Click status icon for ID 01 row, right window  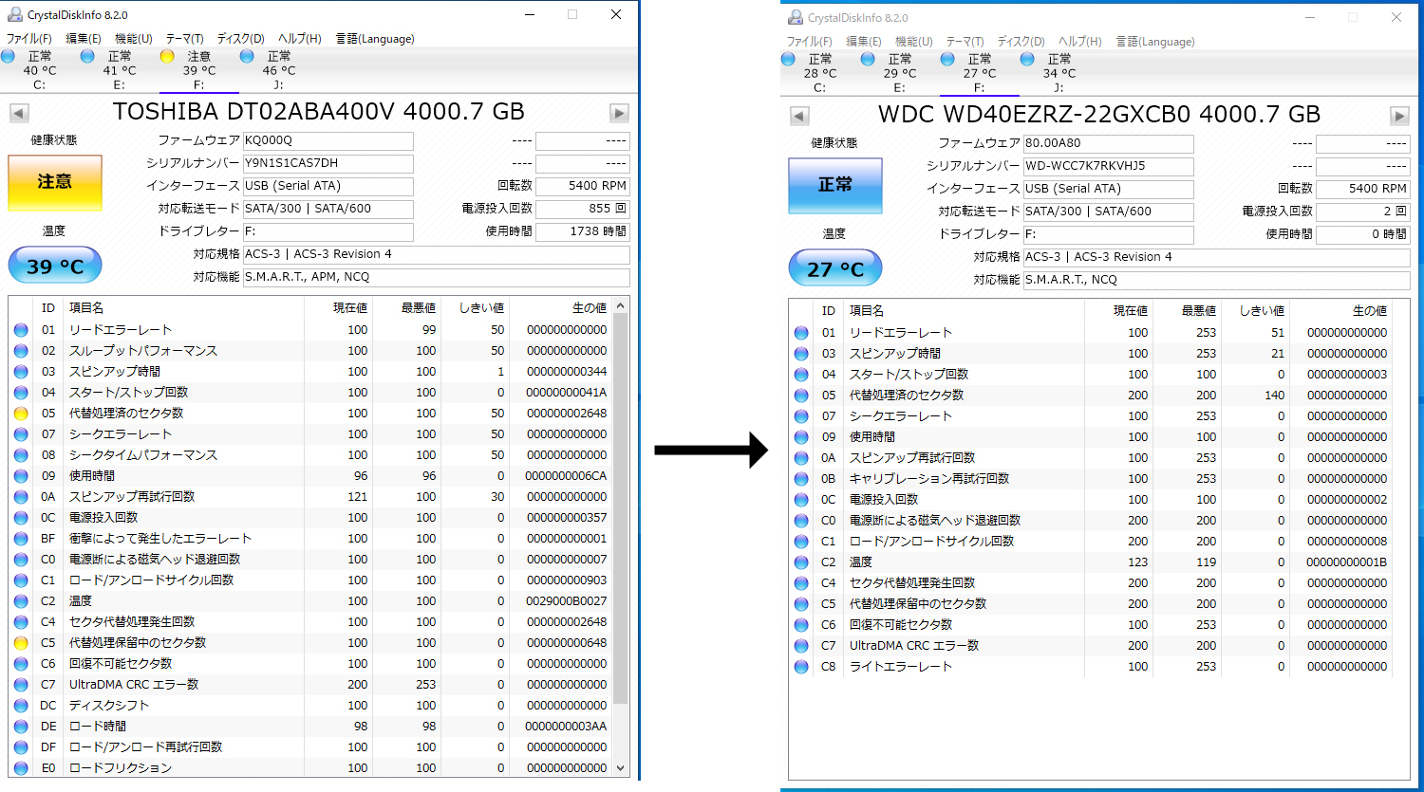pos(801,333)
